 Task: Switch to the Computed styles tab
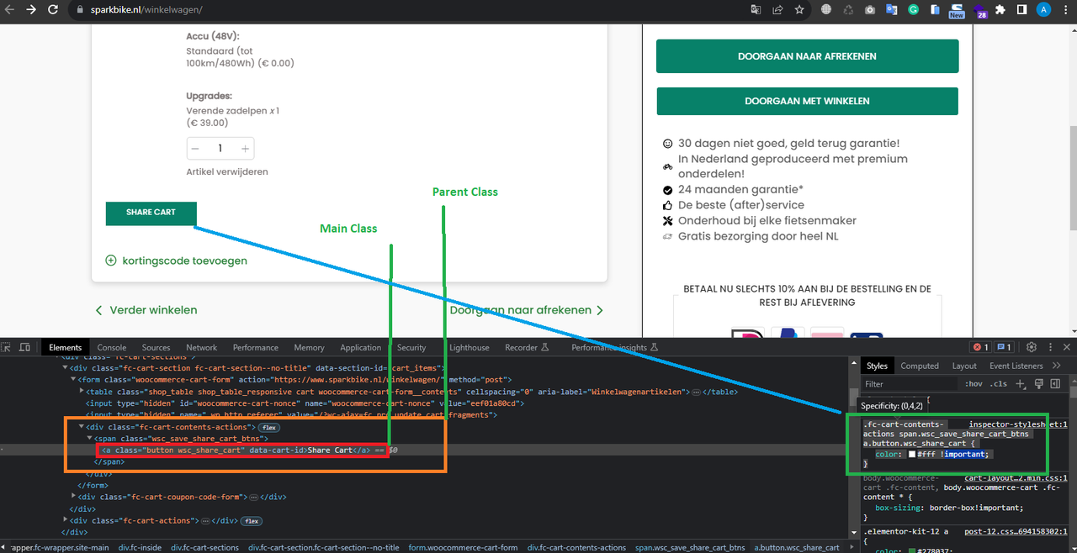[x=920, y=366]
